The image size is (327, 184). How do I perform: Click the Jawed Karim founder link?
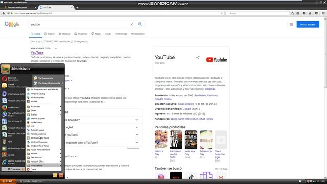coord(177,119)
